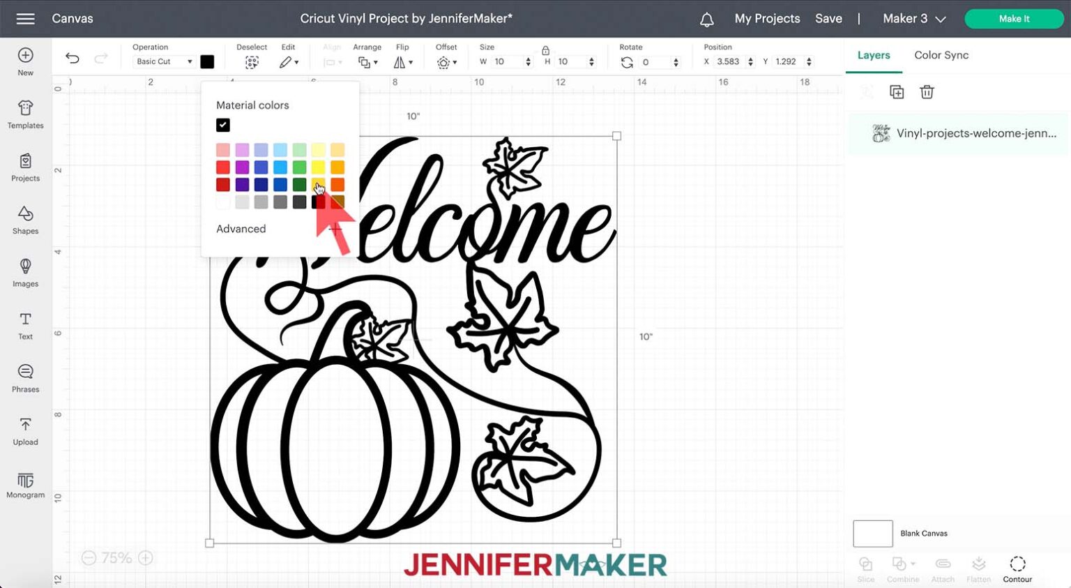Save the project

coord(828,19)
